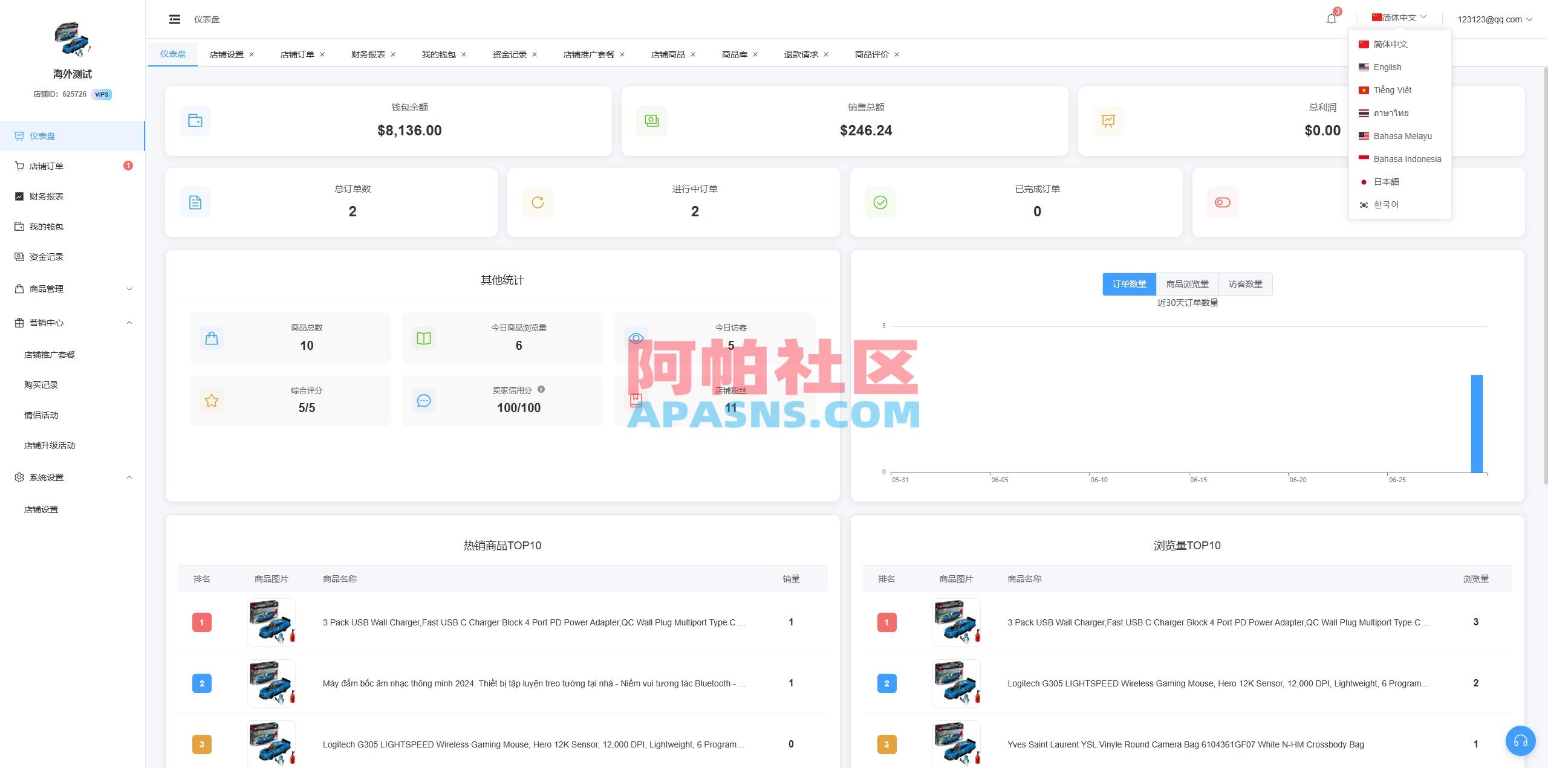Viewport: 1548px width, 768px height.
Task: Open 店铺升级活动 in the sidebar
Action: pos(50,445)
